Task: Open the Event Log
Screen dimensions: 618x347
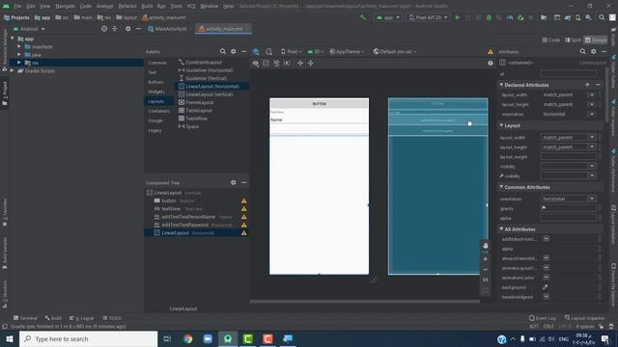Action: tap(543, 318)
